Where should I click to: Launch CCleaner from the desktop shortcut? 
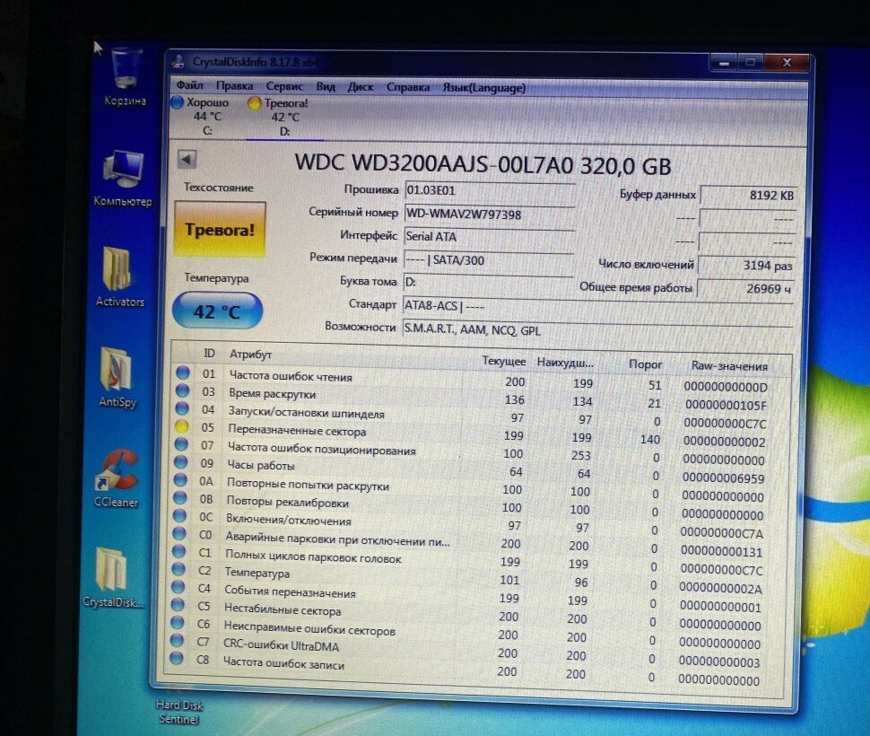116,478
